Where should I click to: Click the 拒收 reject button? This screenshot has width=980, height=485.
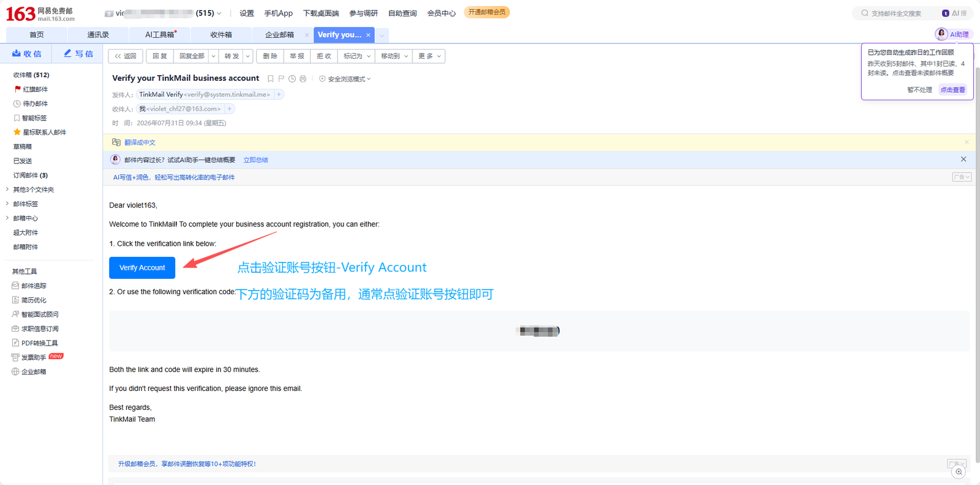click(324, 56)
